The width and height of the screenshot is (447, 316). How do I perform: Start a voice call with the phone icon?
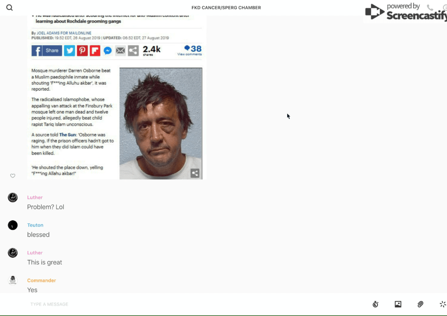pyautogui.click(x=430, y=8)
